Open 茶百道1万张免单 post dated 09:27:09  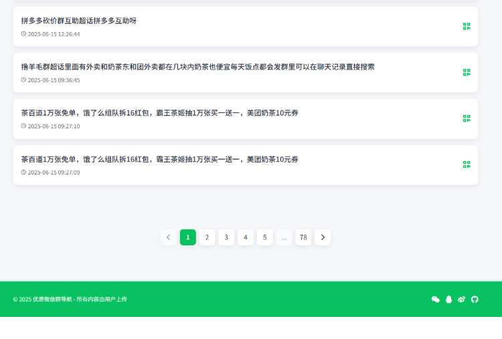[x=160, y=159]
